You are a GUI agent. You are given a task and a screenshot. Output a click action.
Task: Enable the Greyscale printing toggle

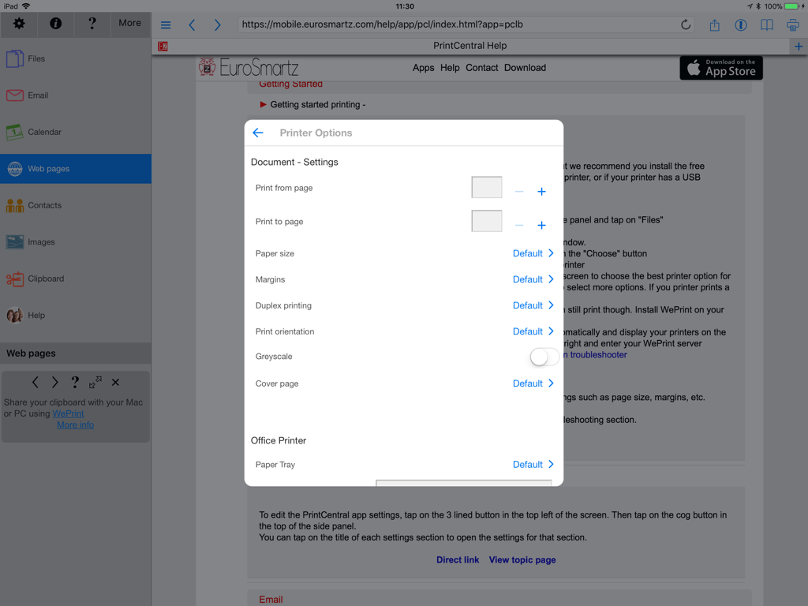coord(543,357)
